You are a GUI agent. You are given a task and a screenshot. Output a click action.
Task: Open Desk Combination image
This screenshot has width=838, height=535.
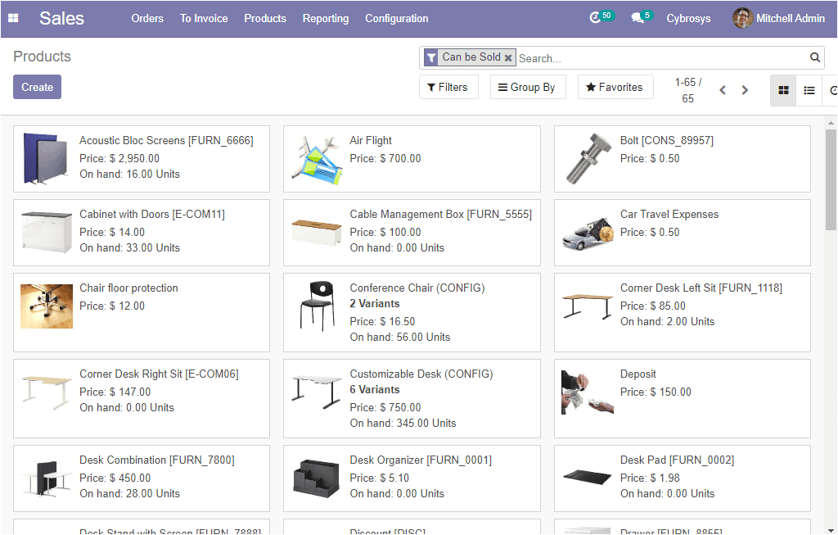(47, 478)
